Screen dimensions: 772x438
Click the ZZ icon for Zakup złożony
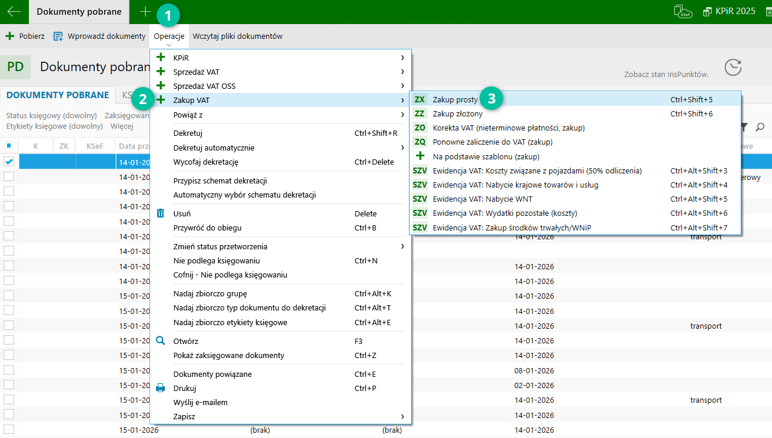point(420,113)
